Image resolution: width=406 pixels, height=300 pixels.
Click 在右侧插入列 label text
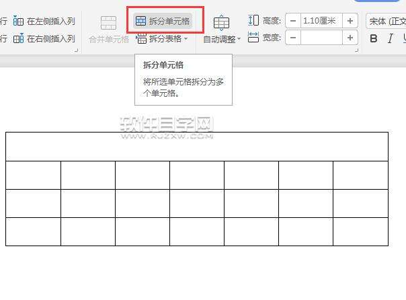(51, 38)
